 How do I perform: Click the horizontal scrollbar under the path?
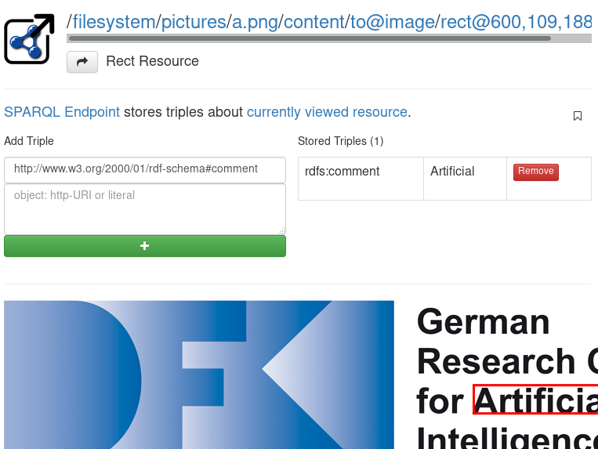pyautogui.click(x=310, y=38)
